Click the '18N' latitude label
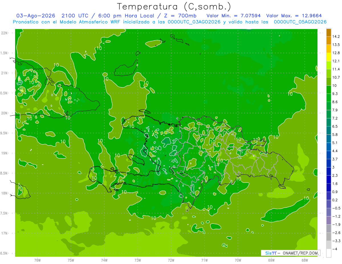This screenshot has width=342, height=264. 5,193
